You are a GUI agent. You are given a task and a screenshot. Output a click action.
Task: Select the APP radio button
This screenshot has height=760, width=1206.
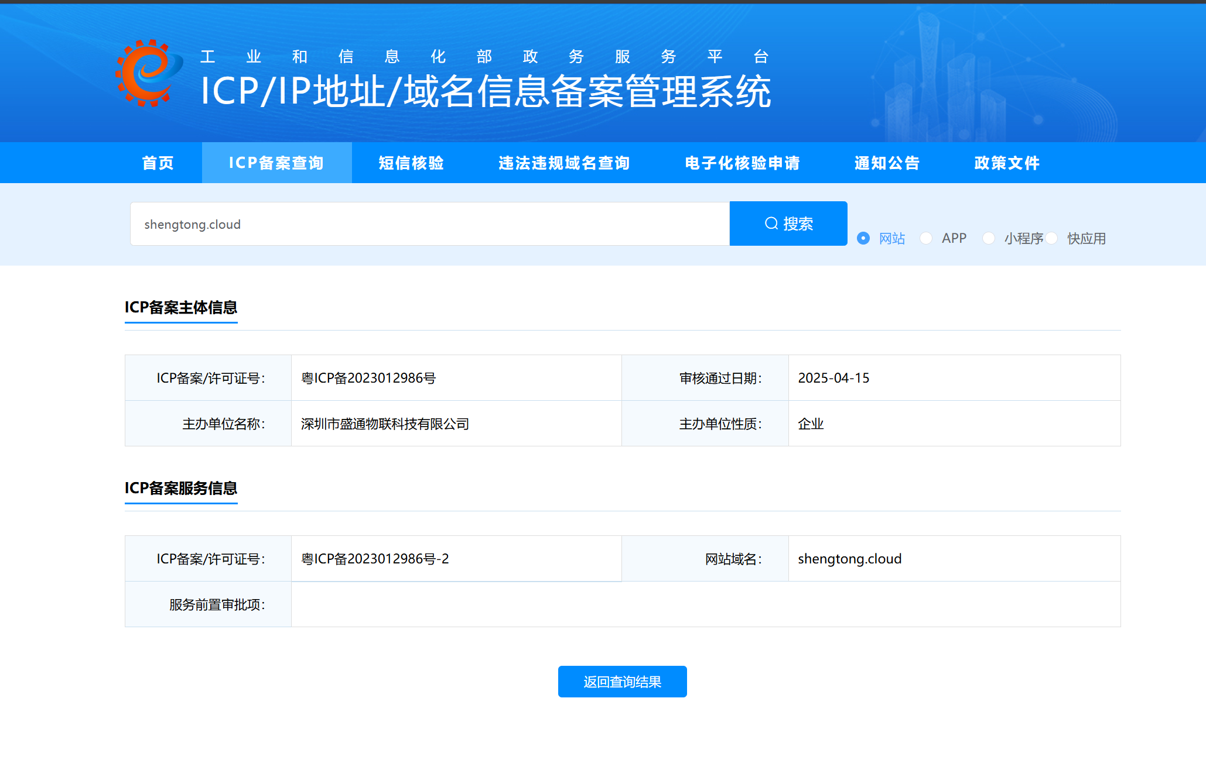tap(926, 238)
